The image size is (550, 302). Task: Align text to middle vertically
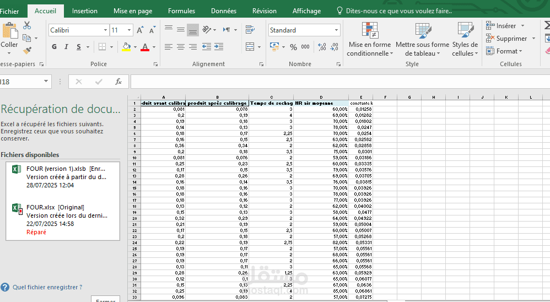[x=181, y=30]
